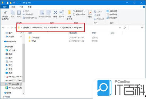The image size is (146, 99).
Task: Open the New item dropdown
Action: (79, 11)
